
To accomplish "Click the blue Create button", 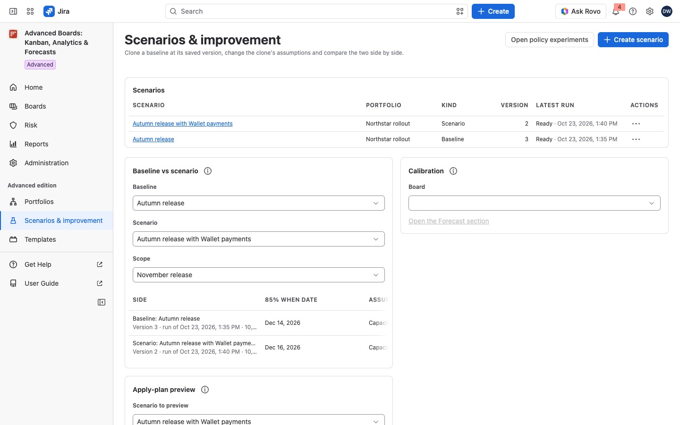I will (493, 11).
